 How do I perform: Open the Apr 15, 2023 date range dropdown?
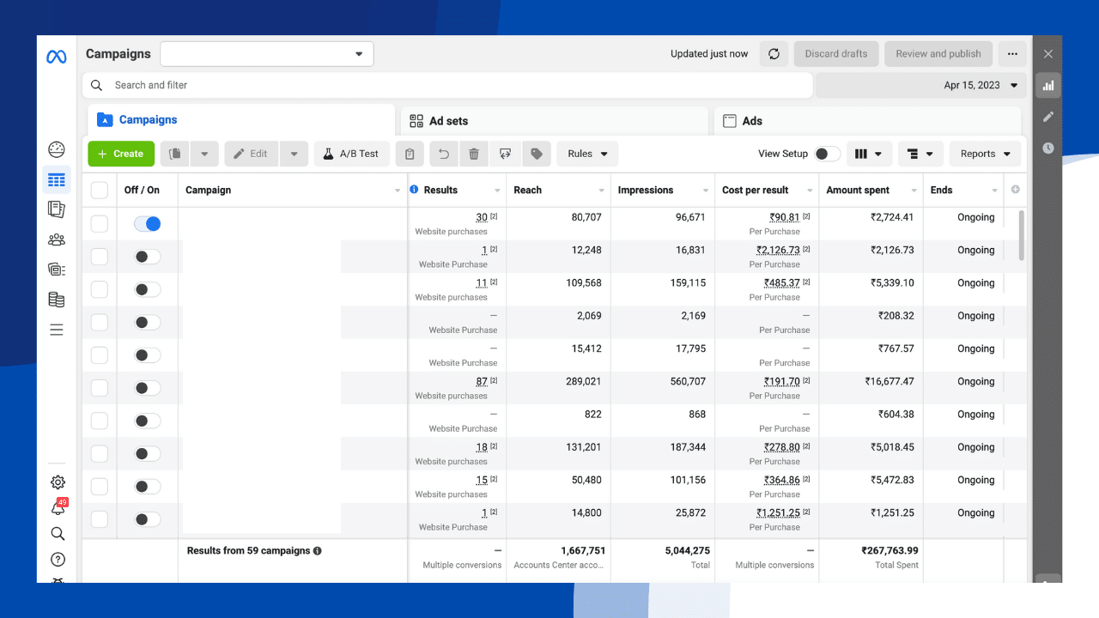pyautogui.click(x=921, y=85)
